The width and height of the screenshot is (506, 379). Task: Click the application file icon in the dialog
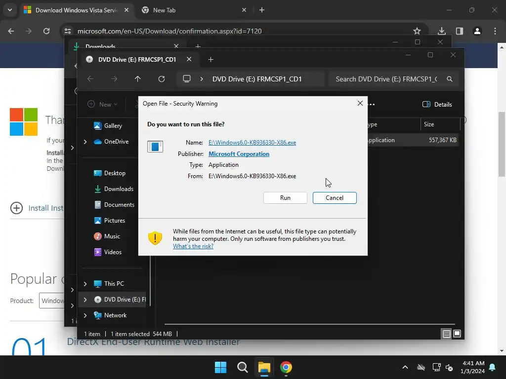click(155, 146)
